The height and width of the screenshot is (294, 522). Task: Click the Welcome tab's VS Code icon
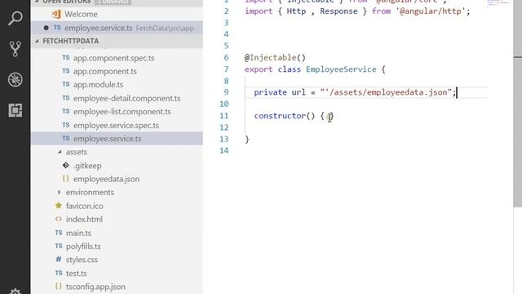click(x=56, y=14)
